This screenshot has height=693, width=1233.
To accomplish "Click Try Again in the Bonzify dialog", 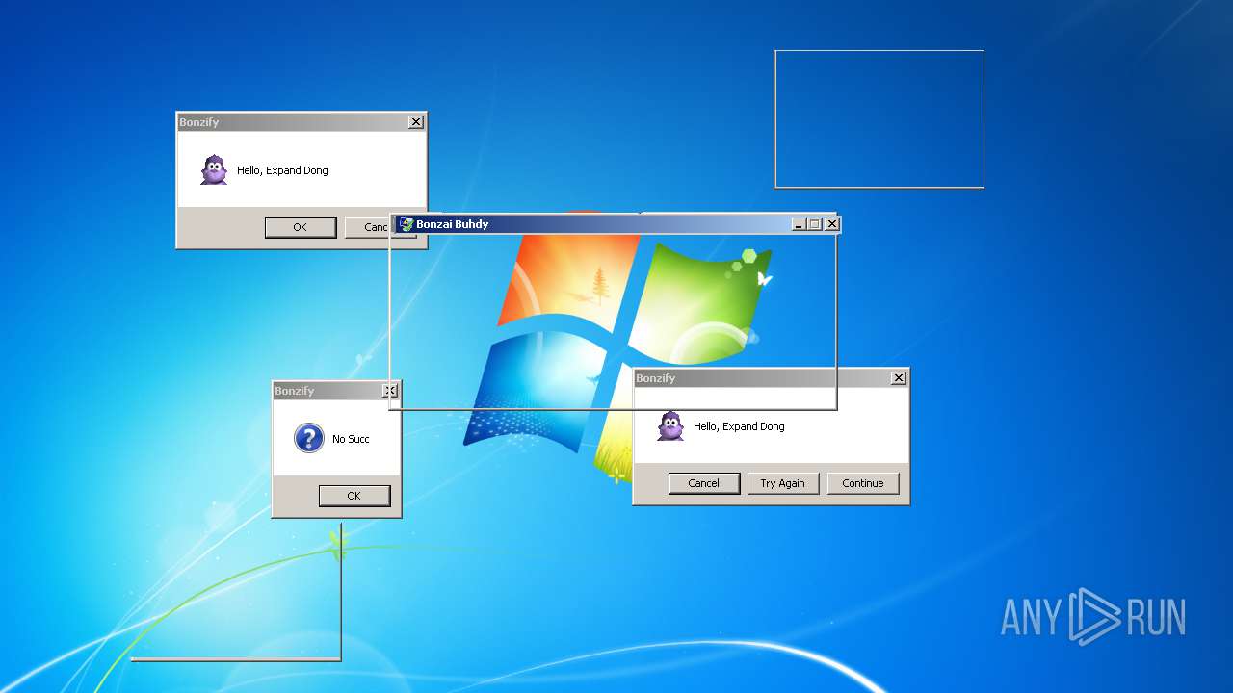I will [783, 483].
